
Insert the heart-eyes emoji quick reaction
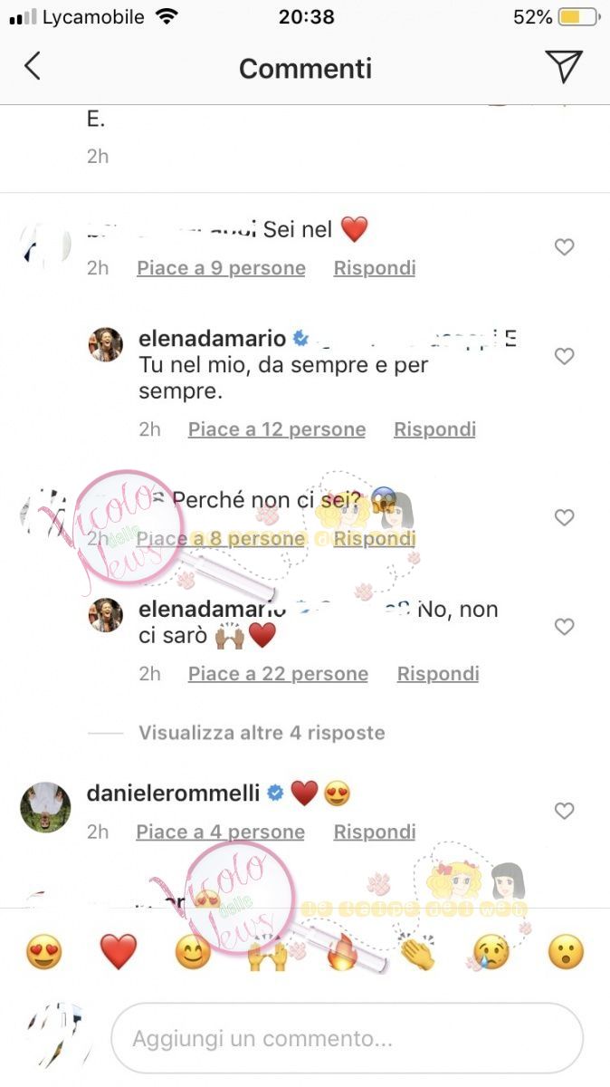tap(43, 952)
